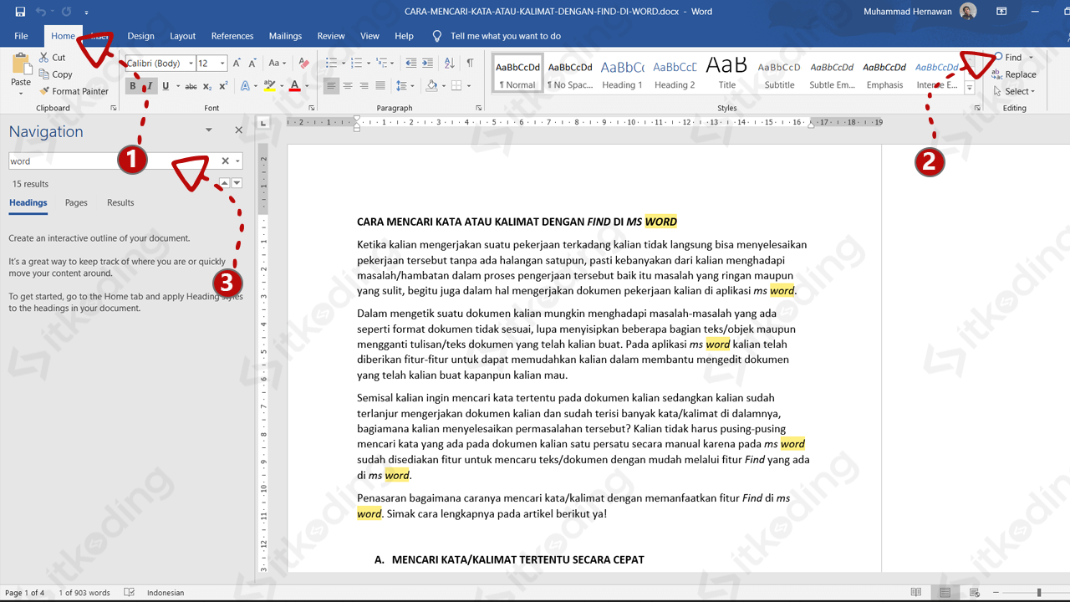
Task: Clear all formatting with eraser icon
Action: 304,64
